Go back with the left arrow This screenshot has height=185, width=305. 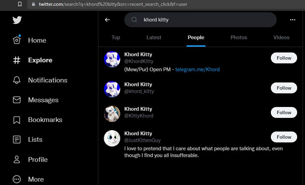[x=107, y=20]
